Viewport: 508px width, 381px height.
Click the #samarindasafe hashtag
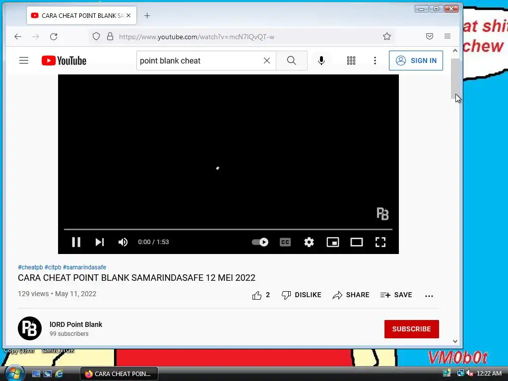[x=84, y=267]
